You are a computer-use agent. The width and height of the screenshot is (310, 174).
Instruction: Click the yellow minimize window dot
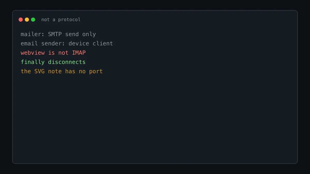(x=27, y=20)
